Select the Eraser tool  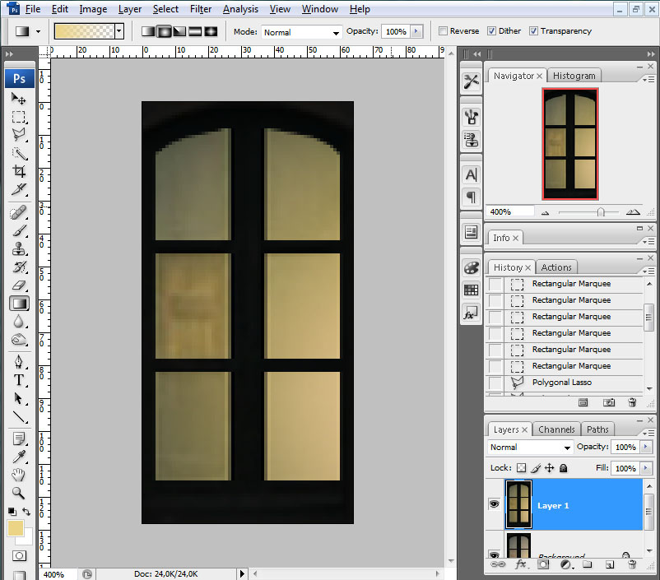pos(19,285)
